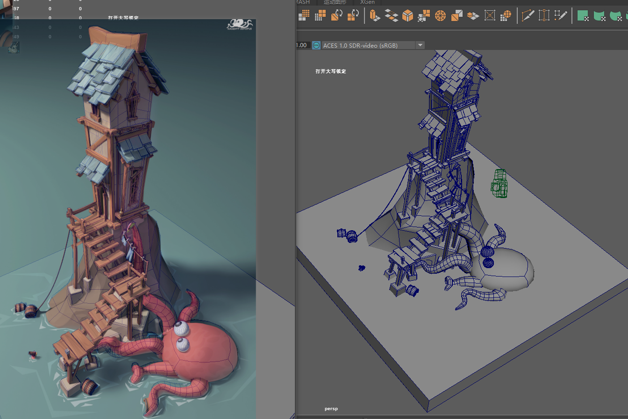Apply Spherical UV mapping green icon
Image resolution: width=628 pixels, height=419 pixels.
point(616,15)
